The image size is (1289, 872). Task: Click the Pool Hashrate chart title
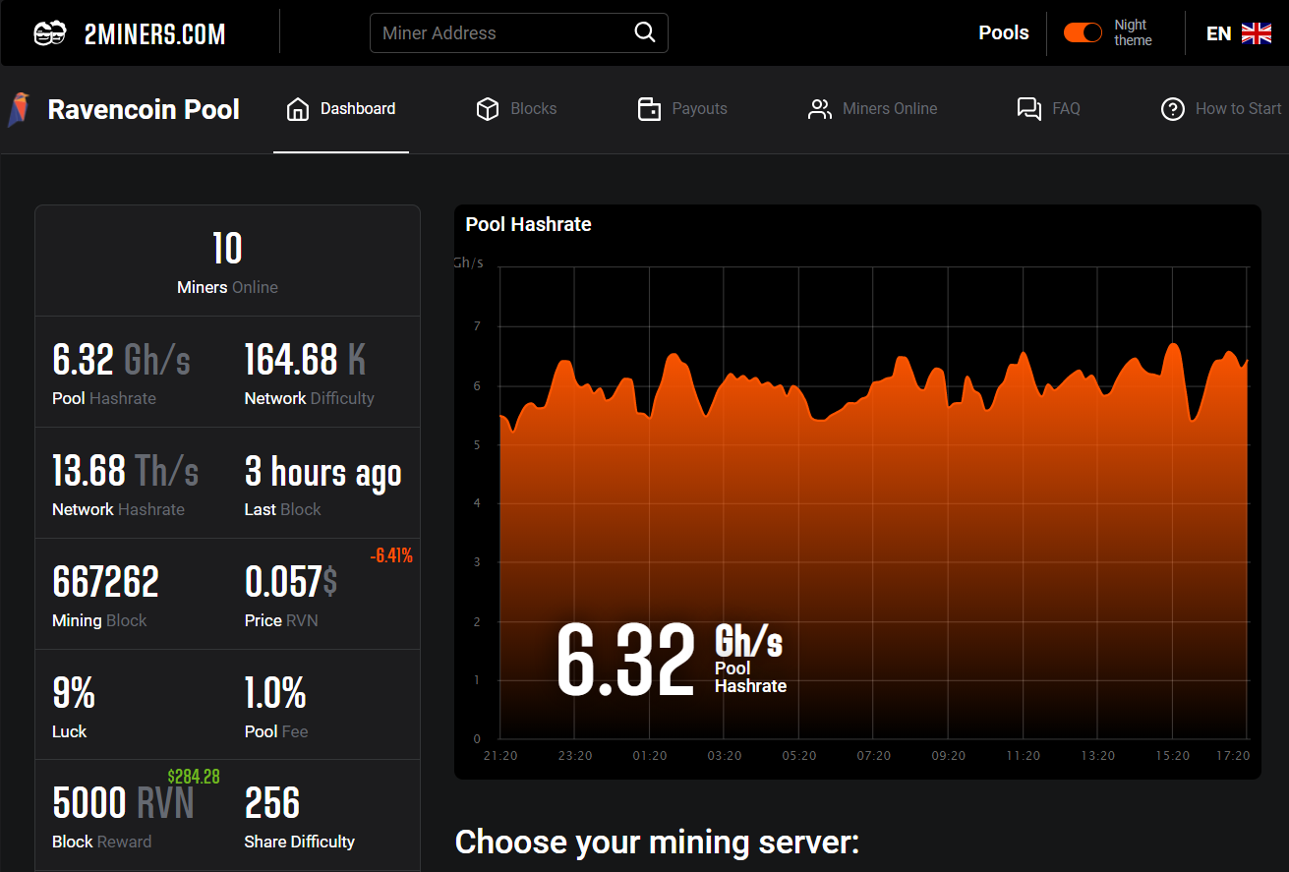(528, 224)
